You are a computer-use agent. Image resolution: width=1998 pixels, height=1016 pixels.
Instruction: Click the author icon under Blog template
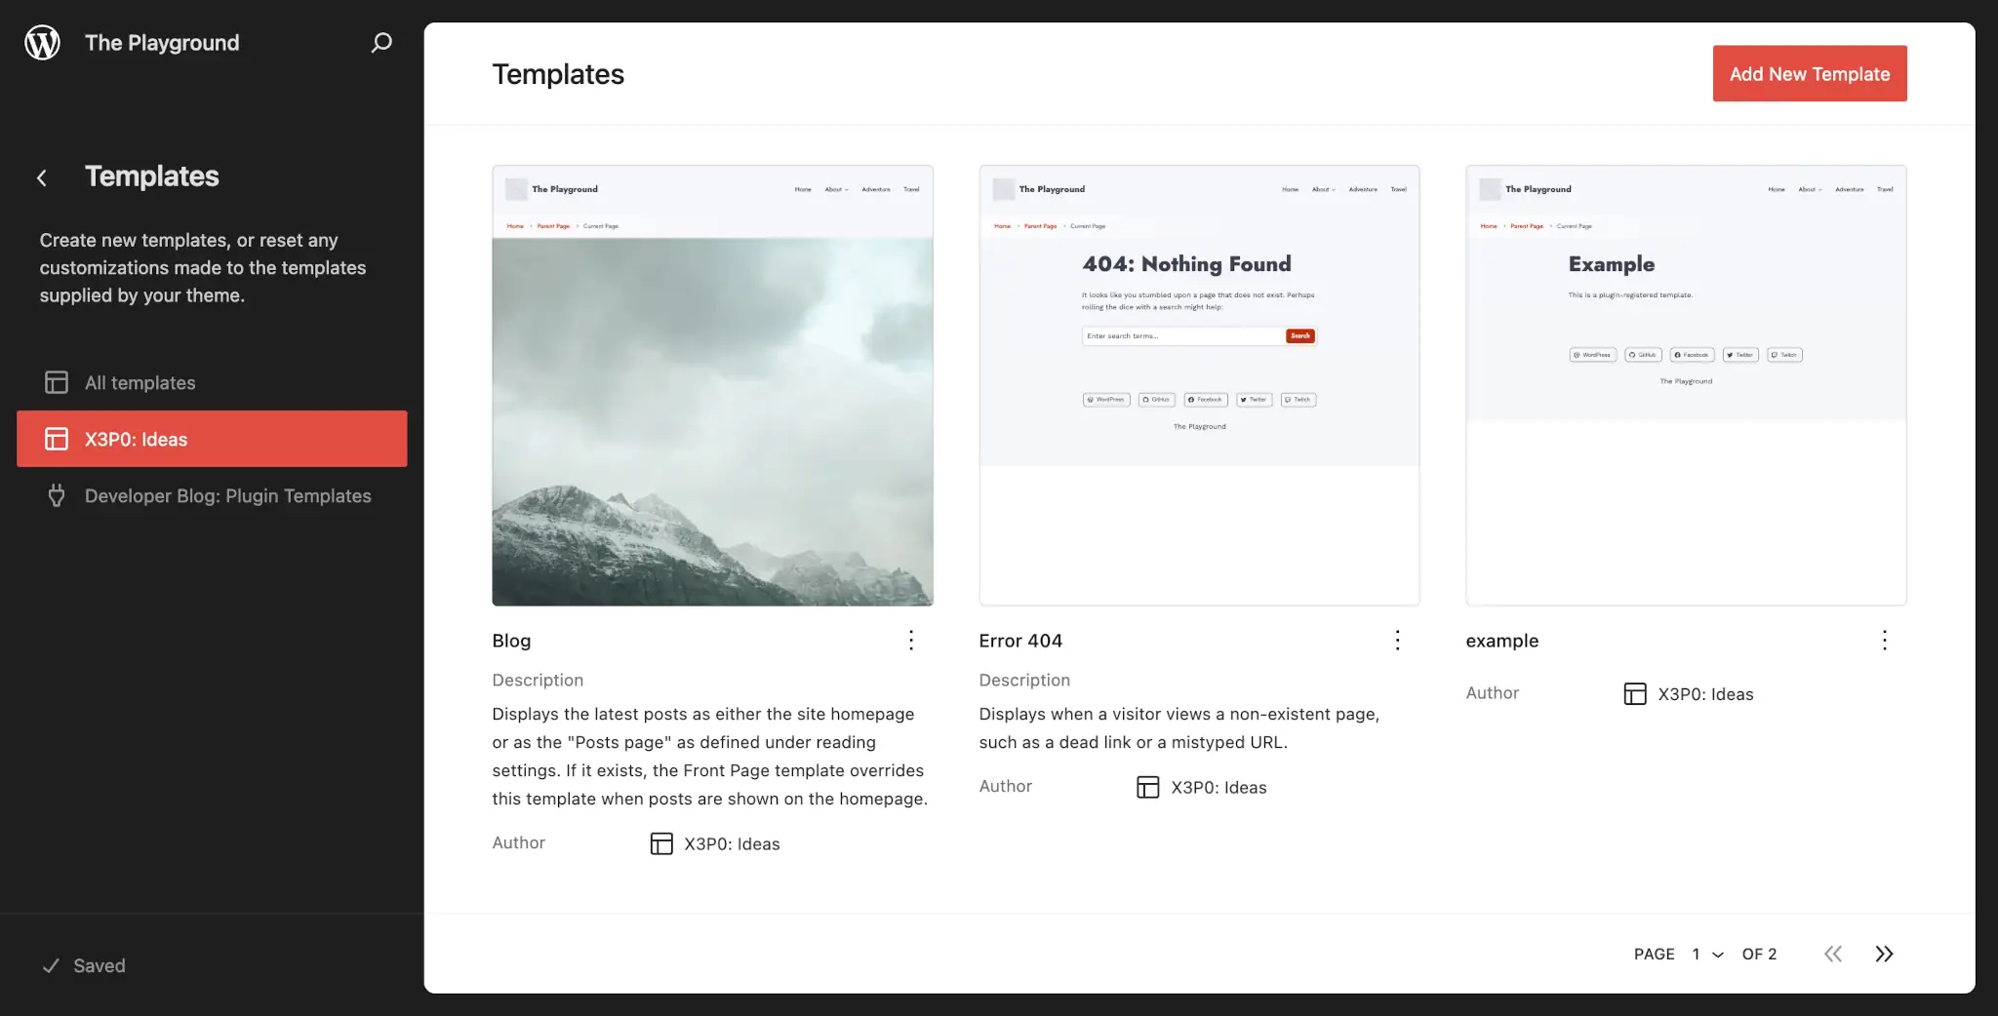coord(661,843)
